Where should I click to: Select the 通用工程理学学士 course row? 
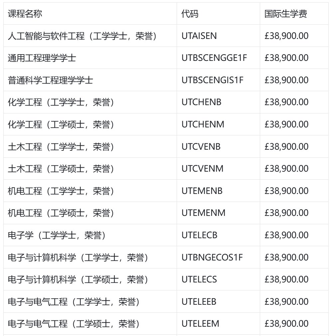coord(42,58)
